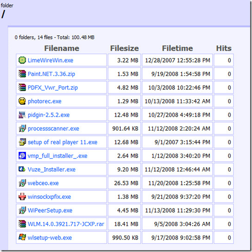The height and width of the screenshot is (252, 252).
Task: Open the winsockxpfix.exe link
Action: click(x=50, y=197)
